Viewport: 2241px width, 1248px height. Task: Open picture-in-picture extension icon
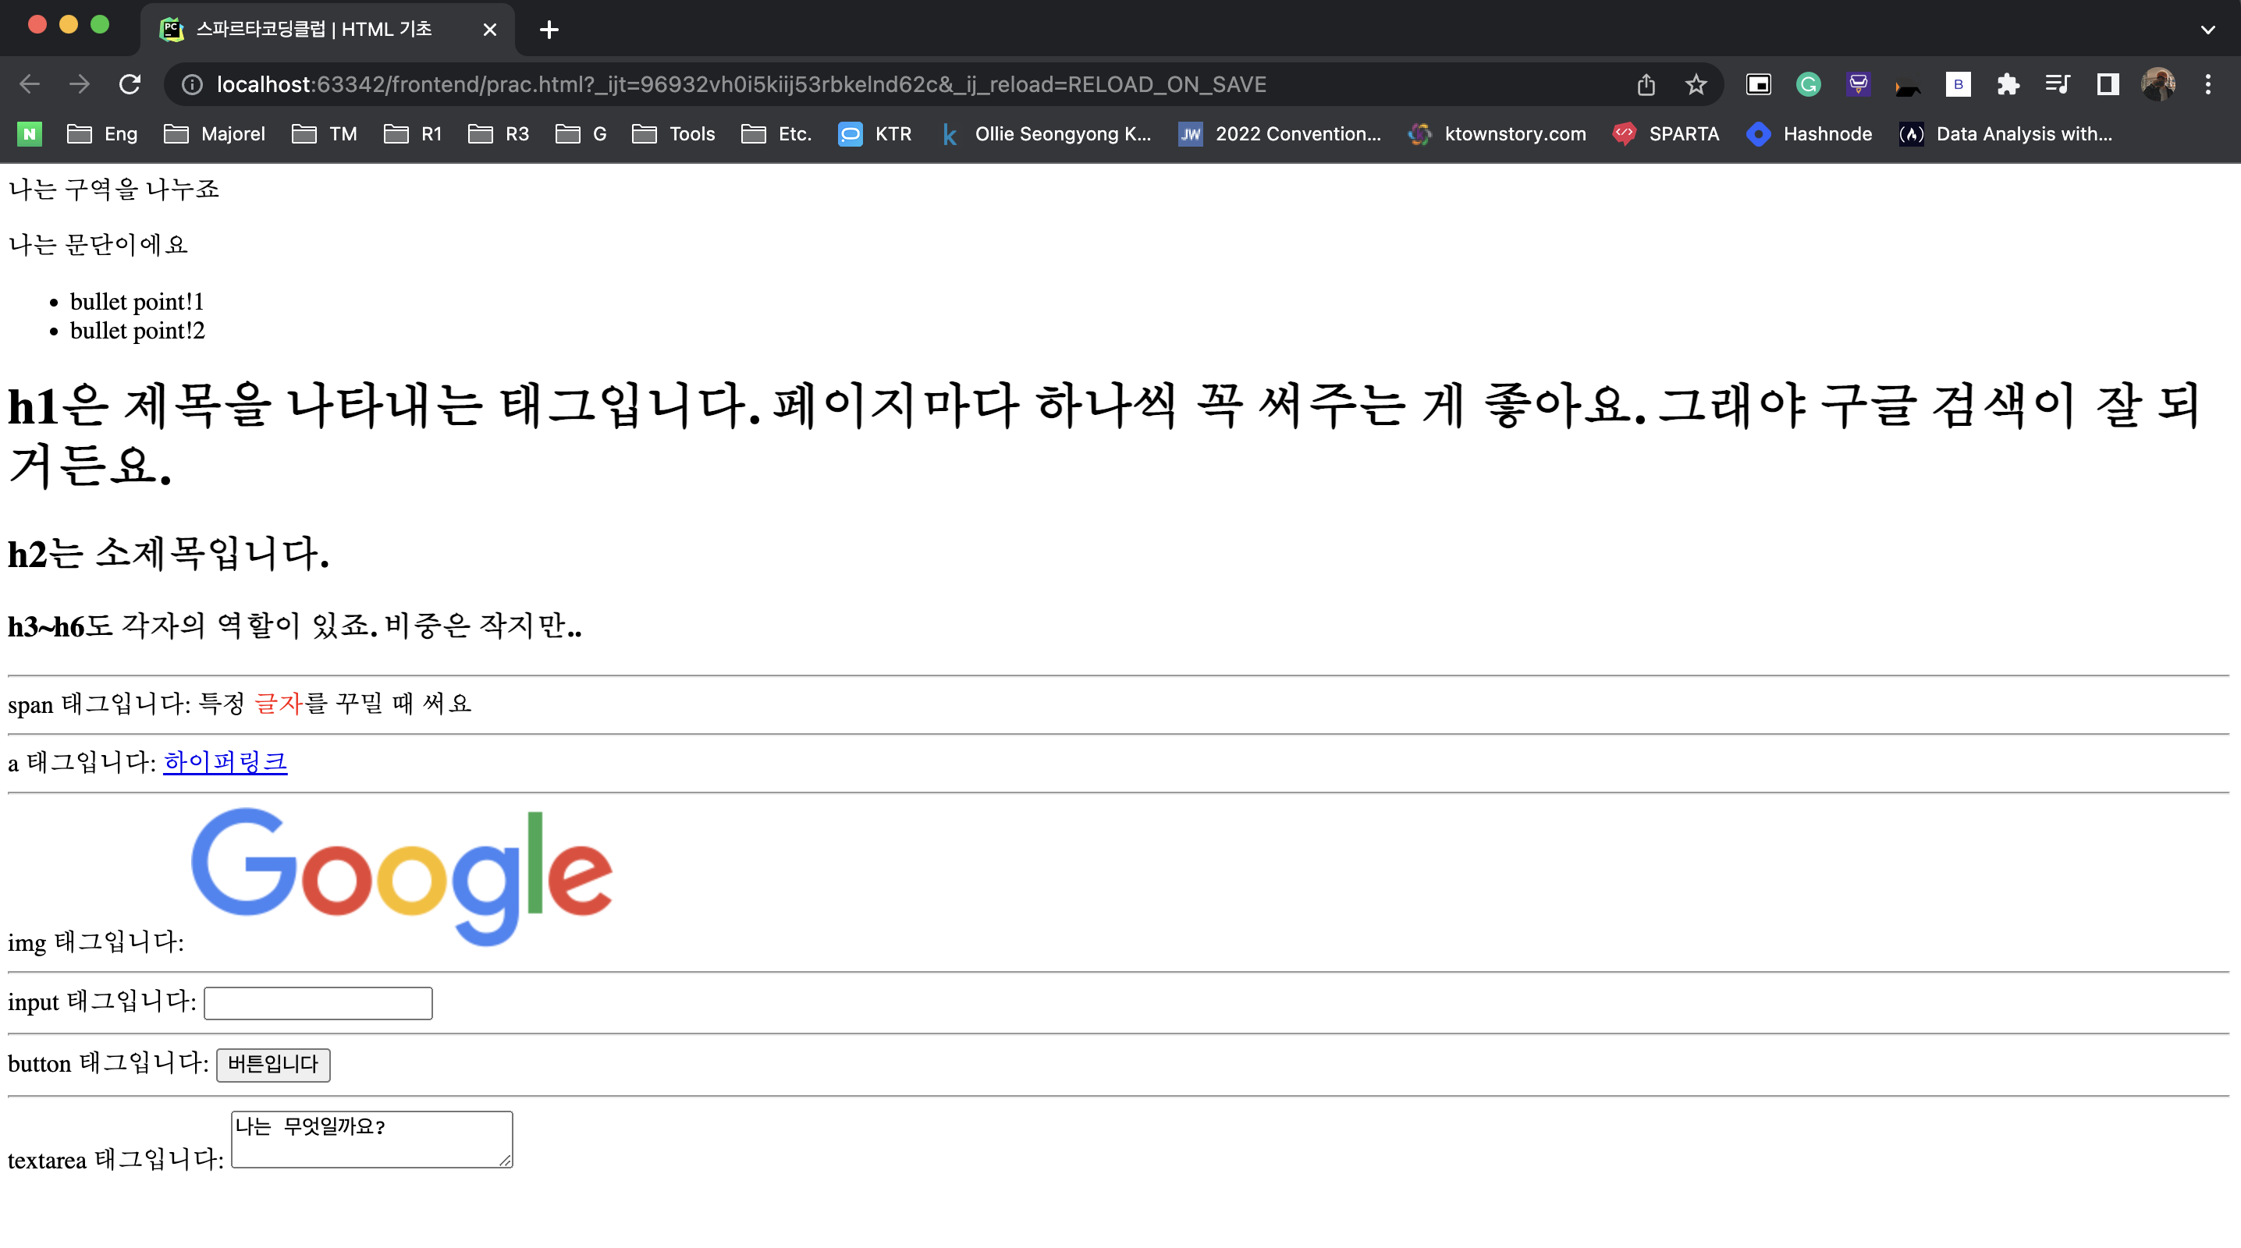tap(1758, 84)
